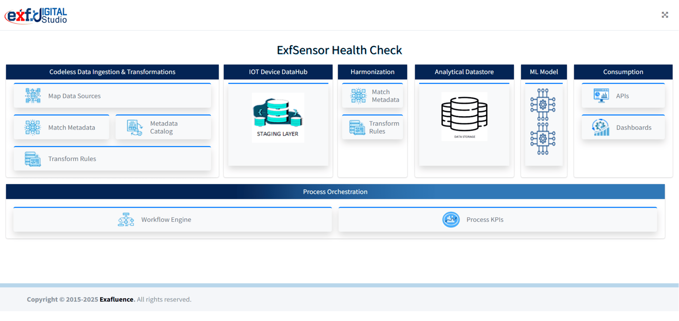Click the Workflow Engine icon
Viewport: 679px width, 321px height.
tap(126, 220)
